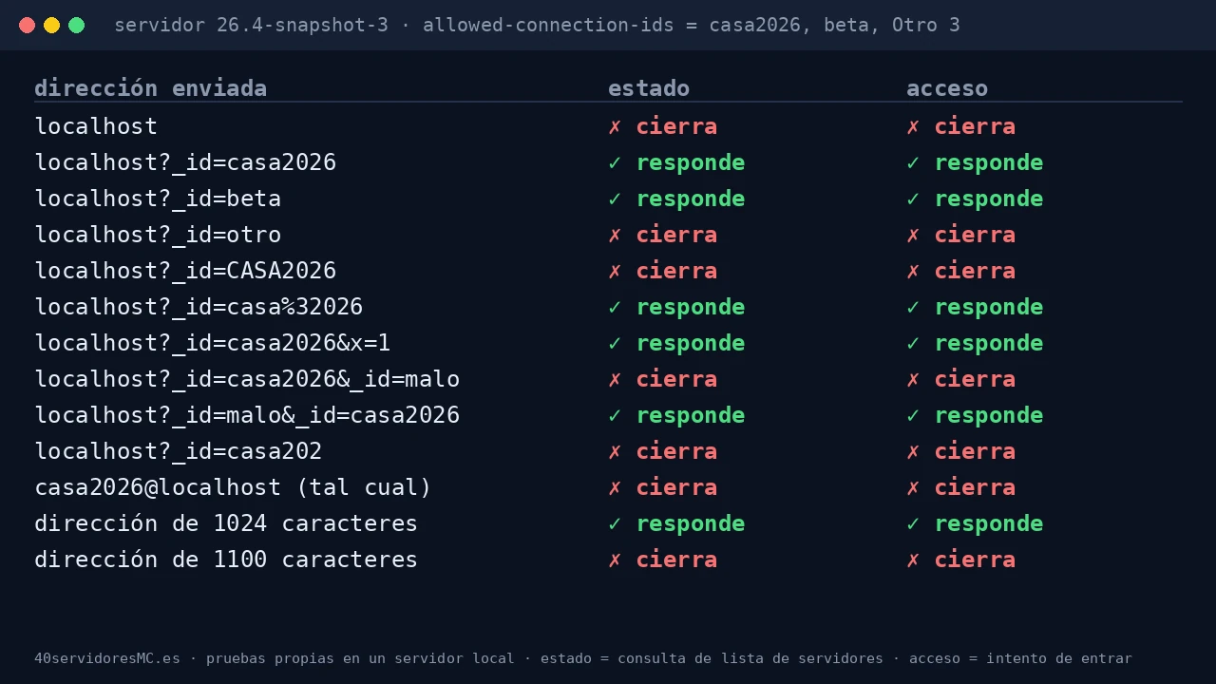Select 'localhost?_id=casa2026&x=1' address text
The width and height of the screenshot is (1216, 684).
(213, 343)
